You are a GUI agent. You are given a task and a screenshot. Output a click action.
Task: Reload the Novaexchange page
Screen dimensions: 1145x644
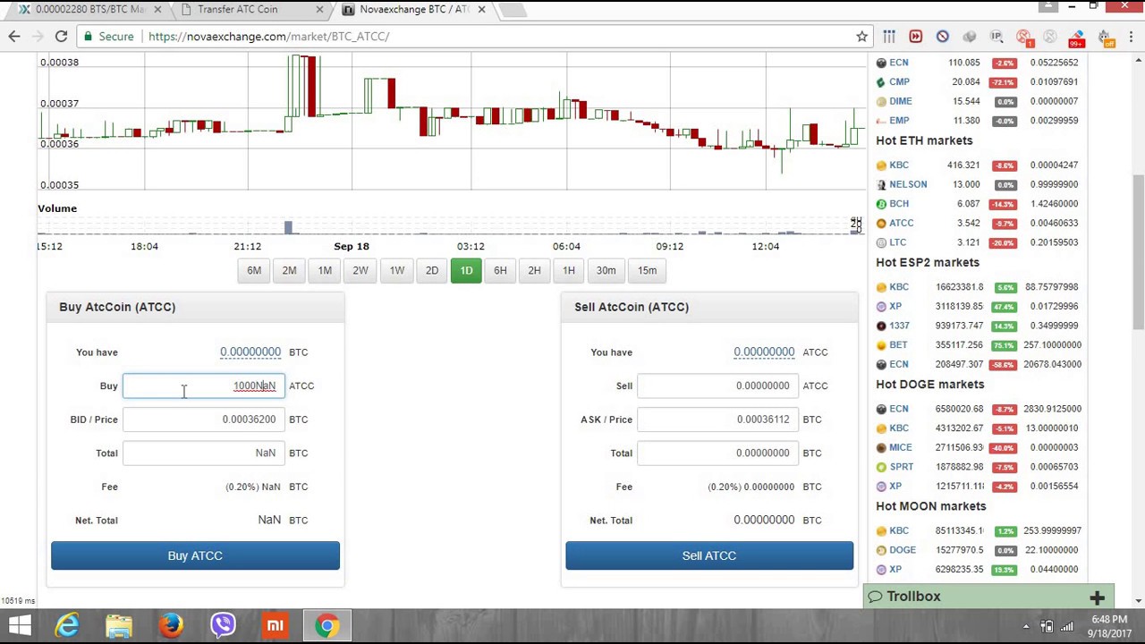point(61,37)
